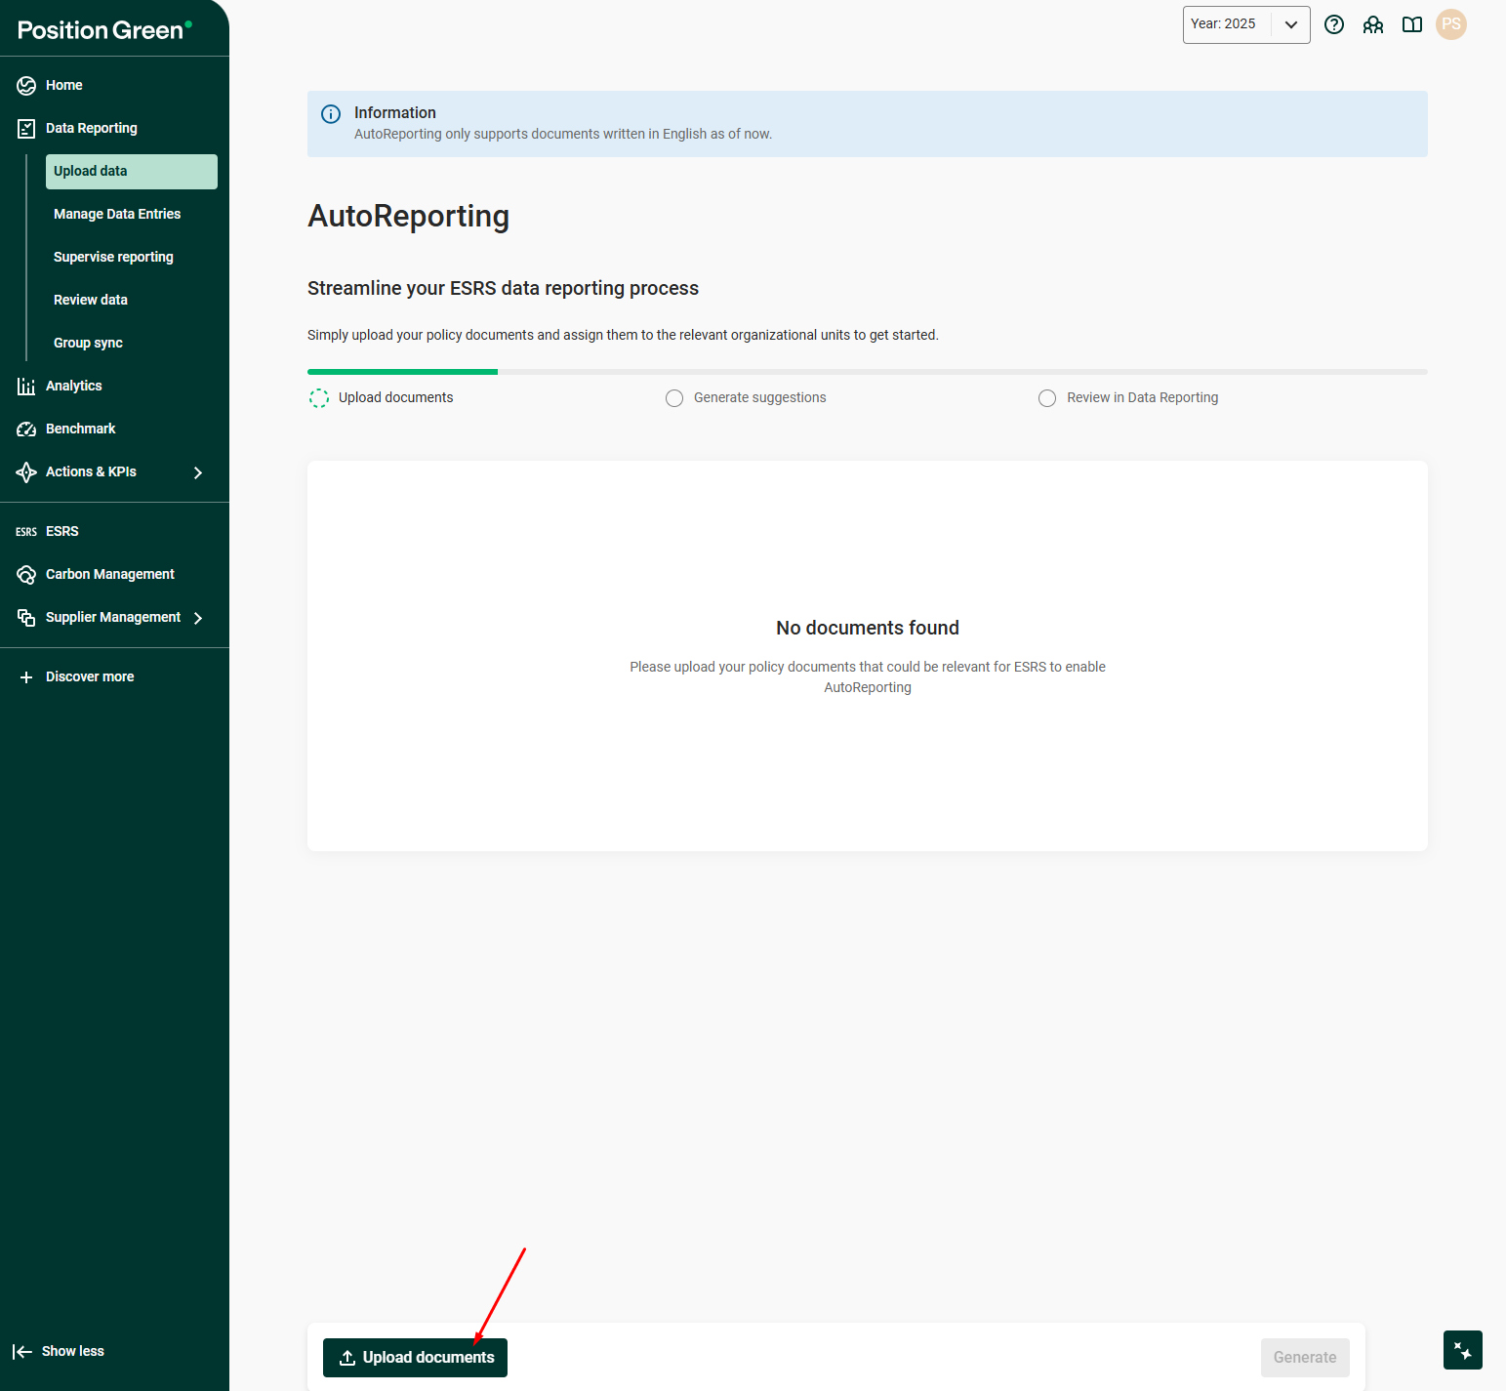Click the AutoReporting page heading
Image resolution: width=1506 pixels, height=1391 pixels.
(409, 217)
